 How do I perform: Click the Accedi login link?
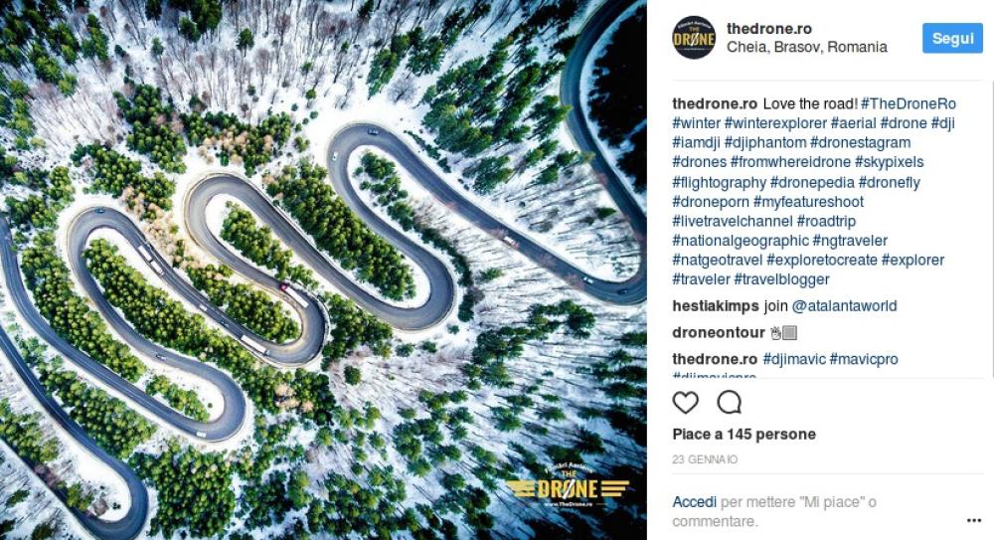point(694,502)
